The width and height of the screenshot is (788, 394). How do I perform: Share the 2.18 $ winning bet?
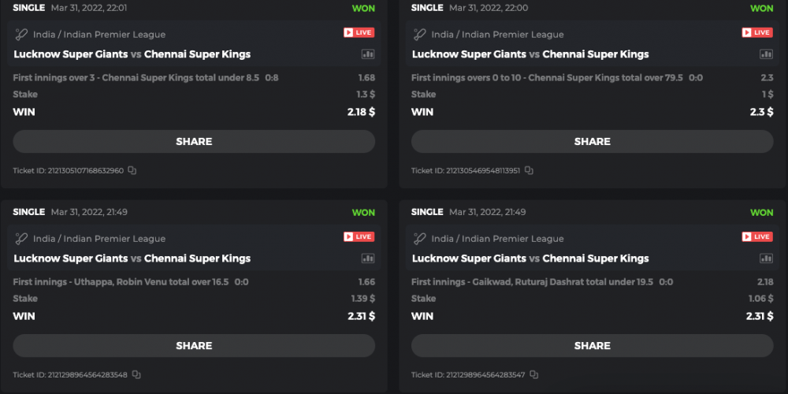pyautogui.click(x=194, y=142)
